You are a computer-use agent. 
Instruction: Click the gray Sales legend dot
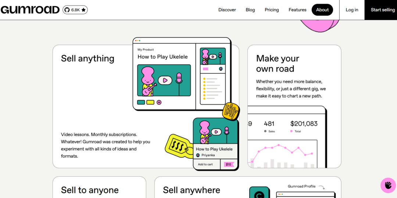click(265, 131)
